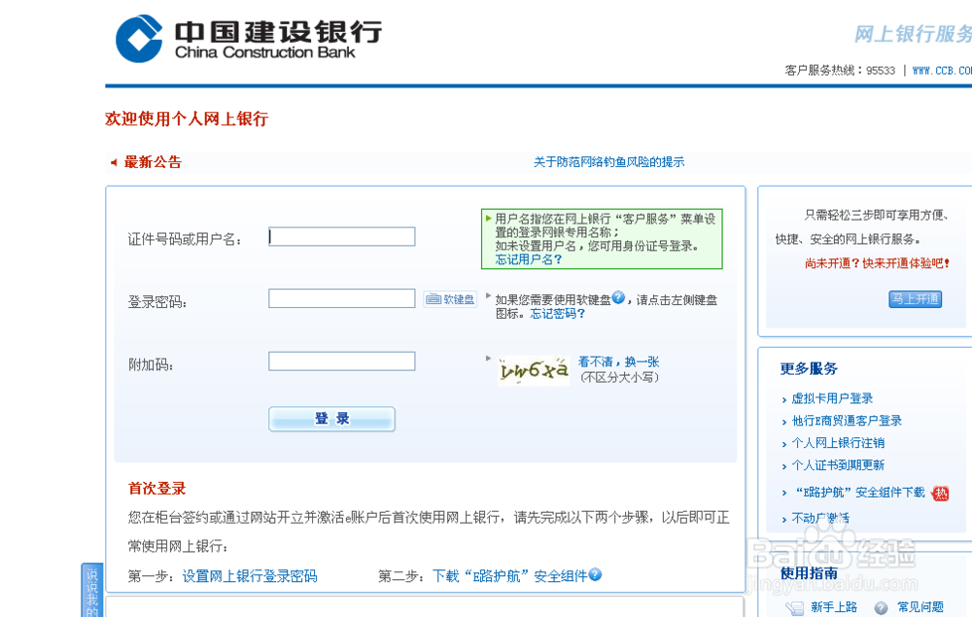Click the help icon after E路护航 download link
Screen dimensions: 972x617
pyautogui.click(x=595, y=575)
